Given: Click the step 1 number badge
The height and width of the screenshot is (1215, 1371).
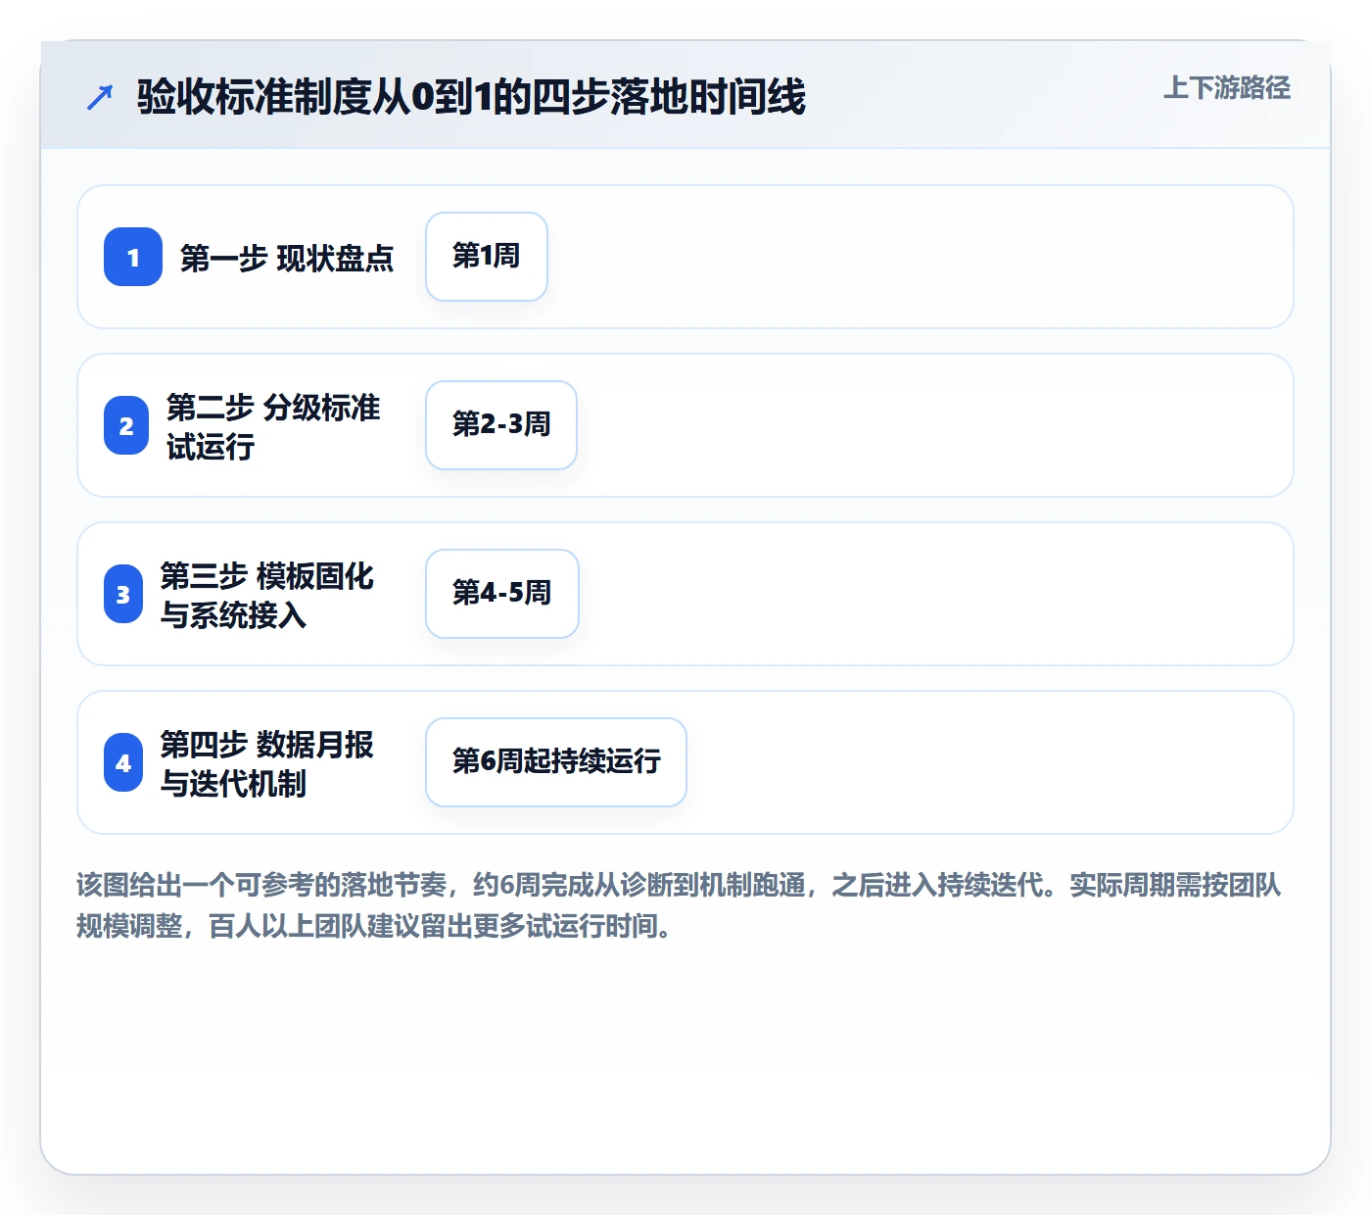Looking at the screenshot, I should 133,257.
